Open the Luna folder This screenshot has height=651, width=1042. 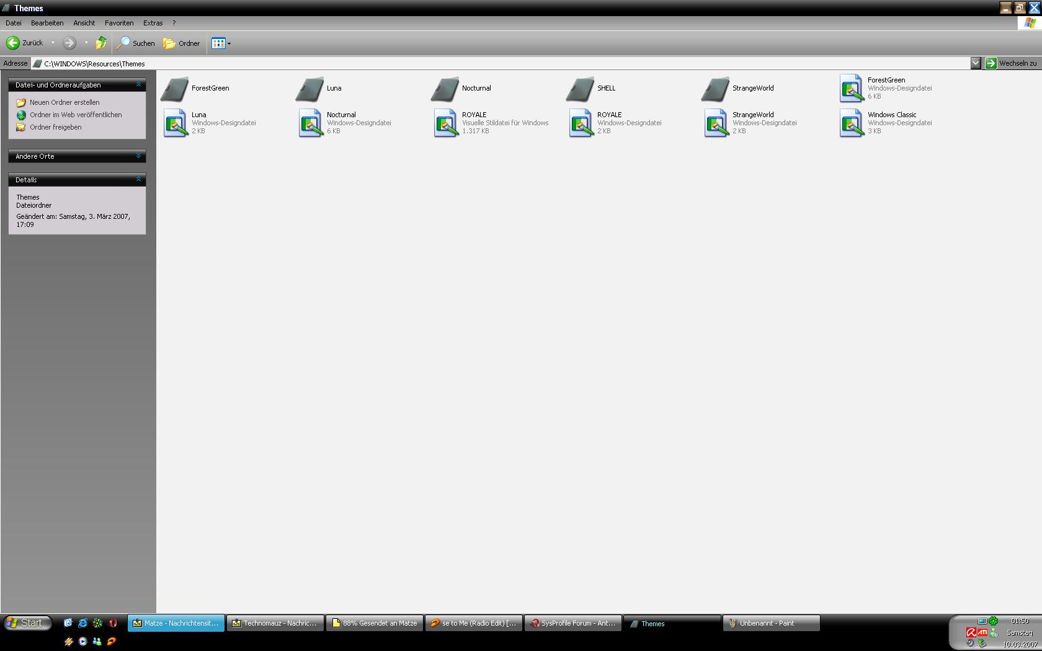tap(319, 88)
